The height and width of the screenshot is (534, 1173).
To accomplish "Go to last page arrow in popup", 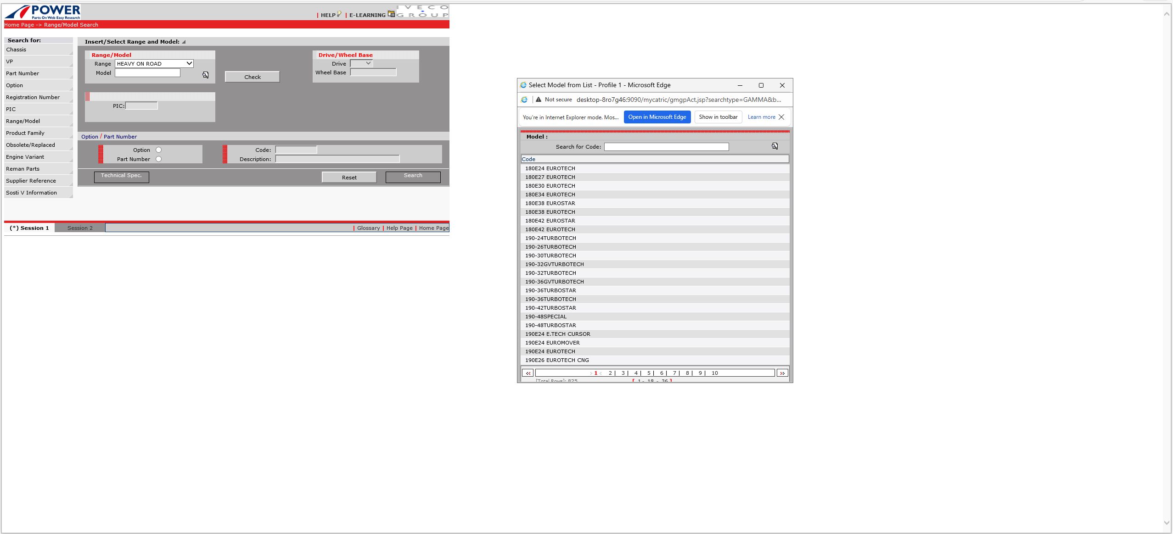I will 782,373.
